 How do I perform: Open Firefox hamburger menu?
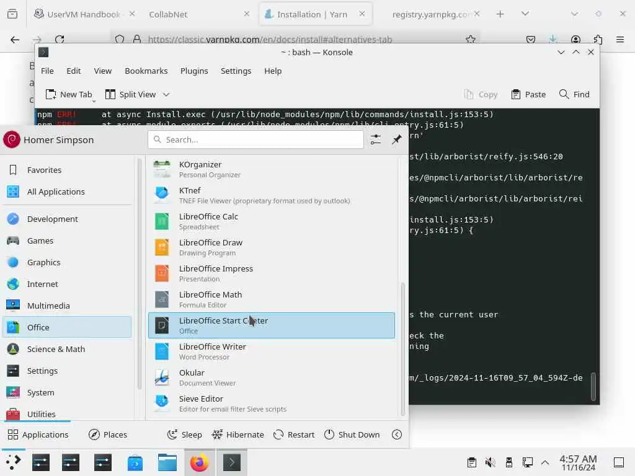[x=620, y=40]
